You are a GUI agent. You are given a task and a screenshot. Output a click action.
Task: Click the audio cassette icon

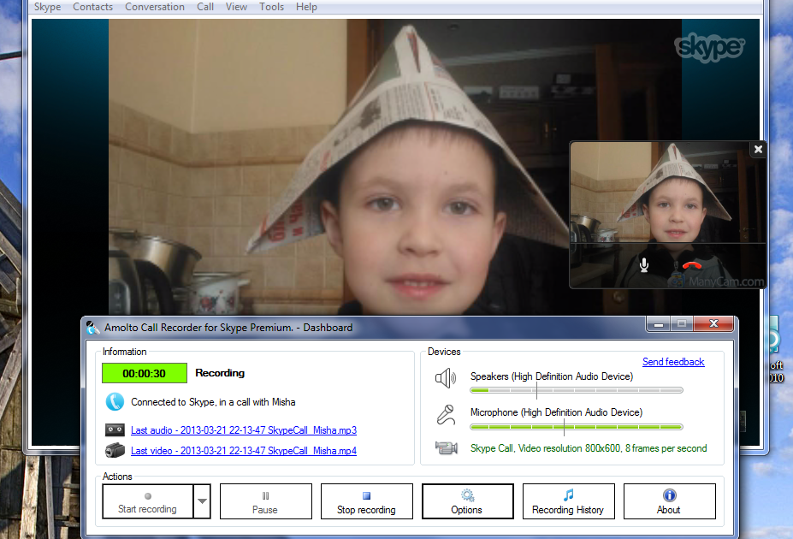[x=115, y=429]
